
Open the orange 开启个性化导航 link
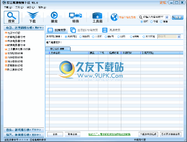coord(127,17)
